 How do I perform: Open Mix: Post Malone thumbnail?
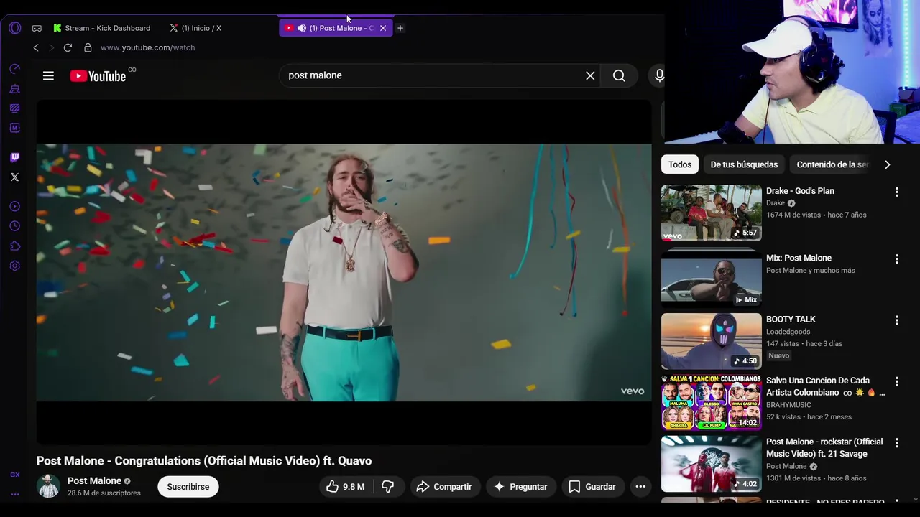point(711,279)
